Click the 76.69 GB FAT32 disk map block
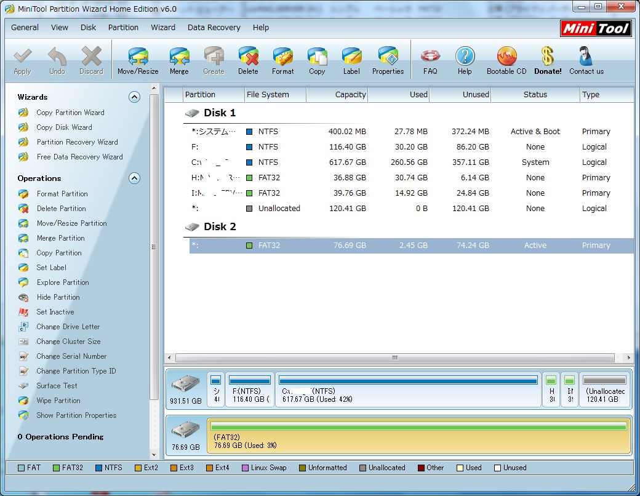The image size is (640, 496). coord(419,436)
